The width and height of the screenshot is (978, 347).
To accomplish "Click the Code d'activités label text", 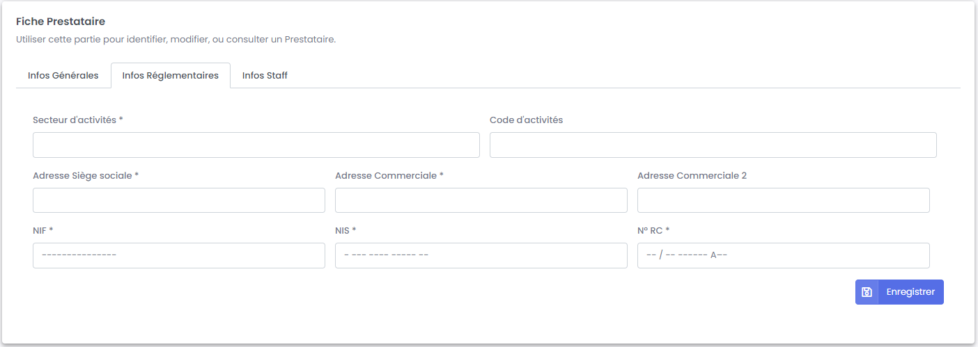I will 526,120.
